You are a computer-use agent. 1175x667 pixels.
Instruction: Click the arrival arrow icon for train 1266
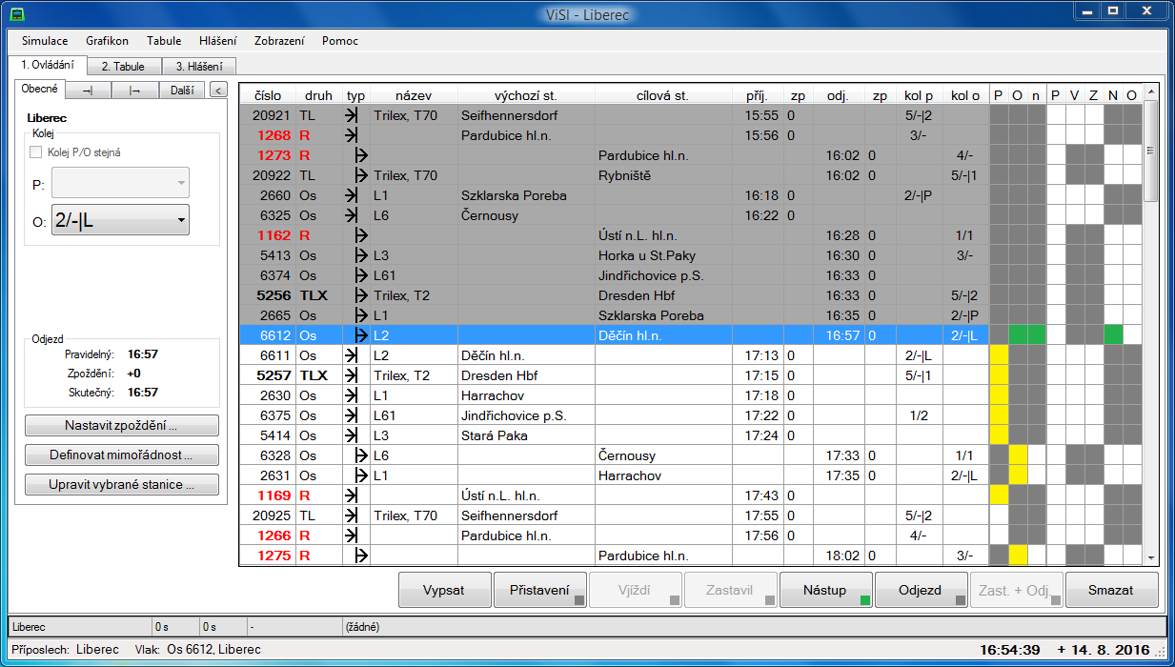(x=352, y=536)
